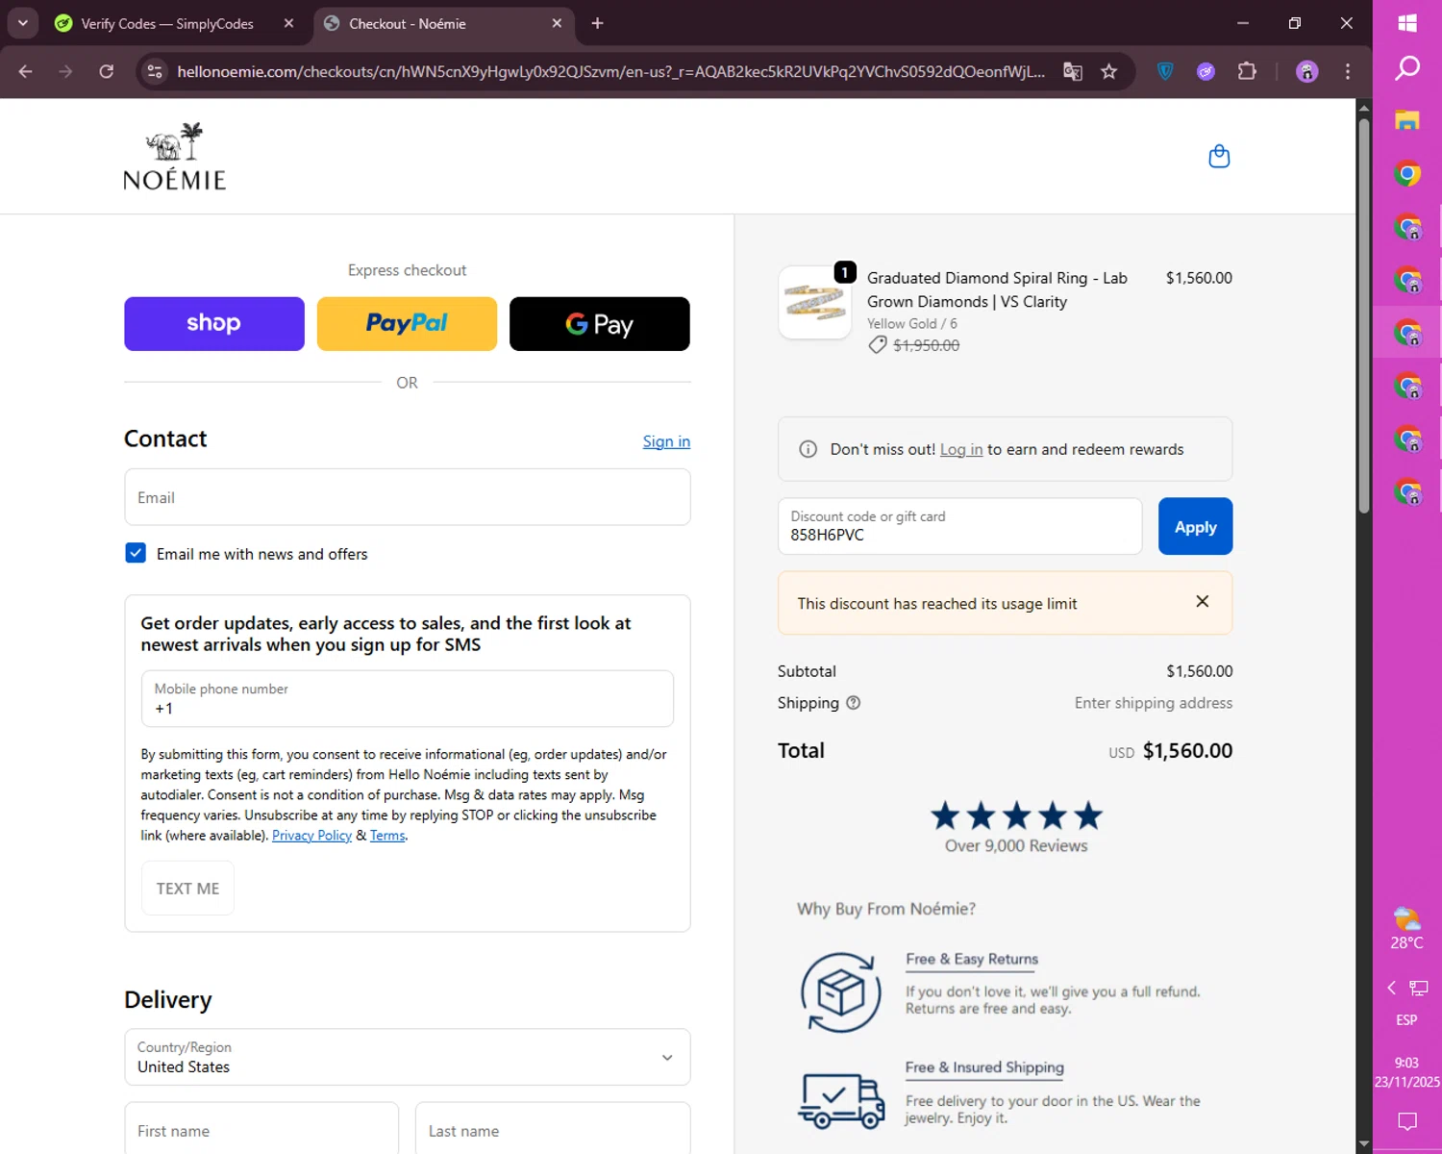1442x1154 pixels.
Task: Open the tab search dropdown arrow
Action: 23,23
